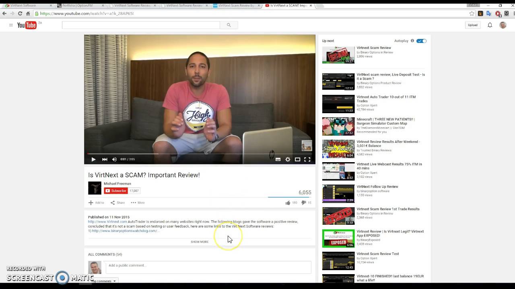Open the Top comments sort dropdown
This screenshot has height=289, width=515.
[x=103, y=281]
